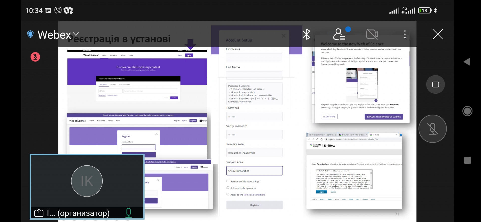Tap the round button with rectangle icon

point(436,84)
